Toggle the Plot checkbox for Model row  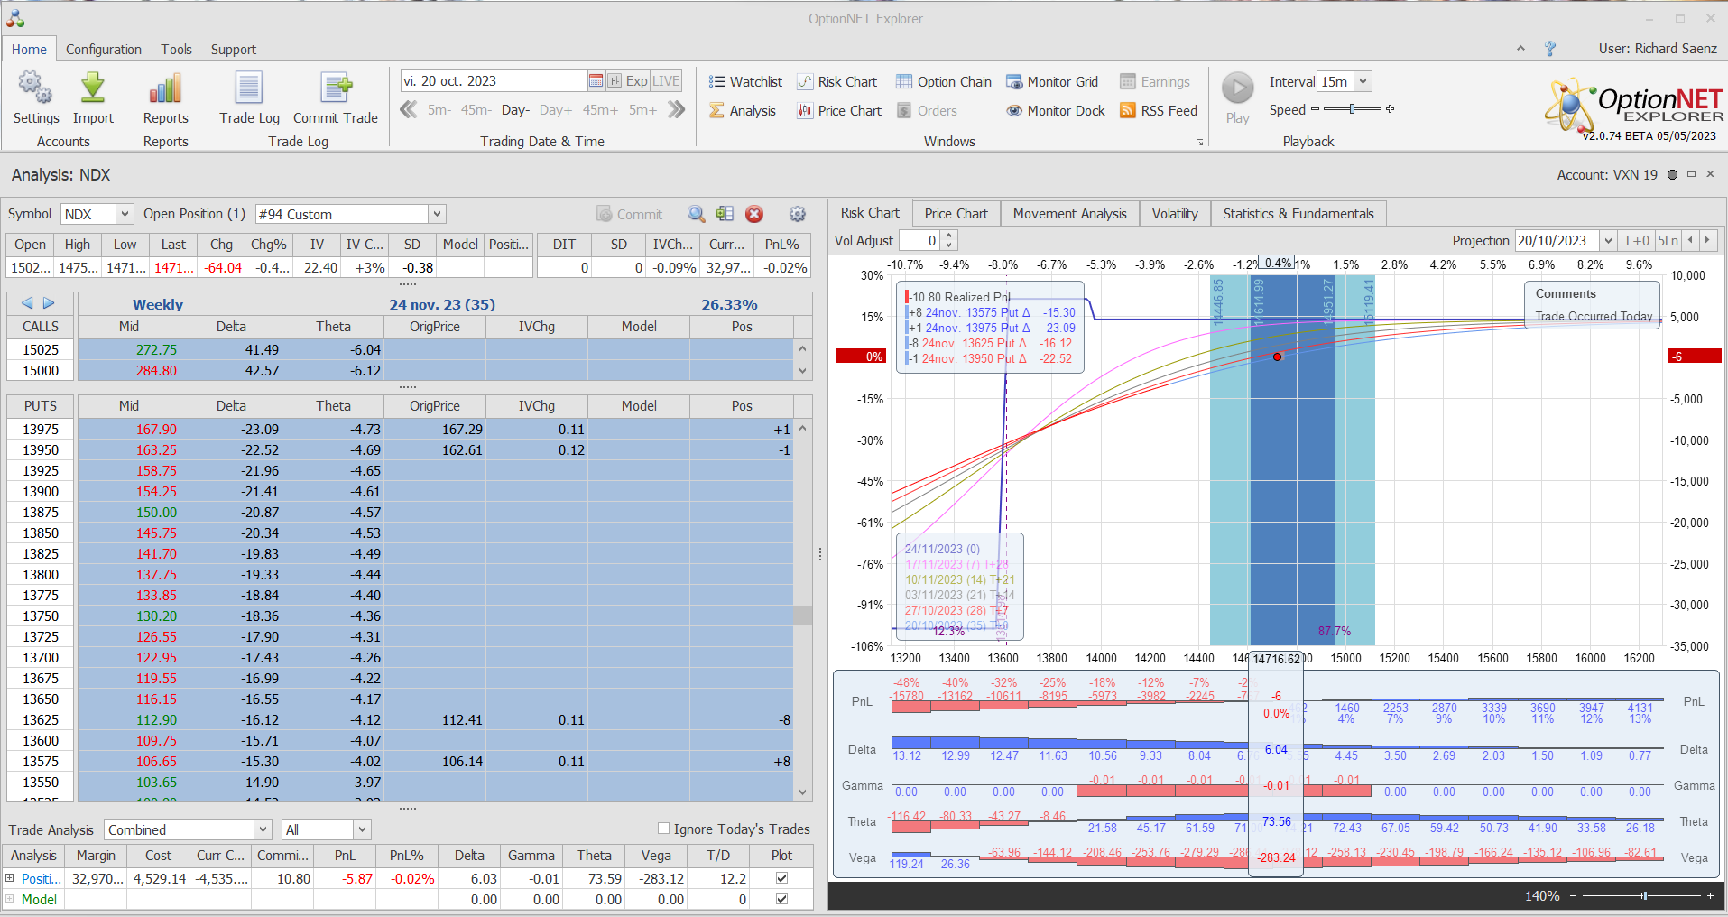point(781,899)
